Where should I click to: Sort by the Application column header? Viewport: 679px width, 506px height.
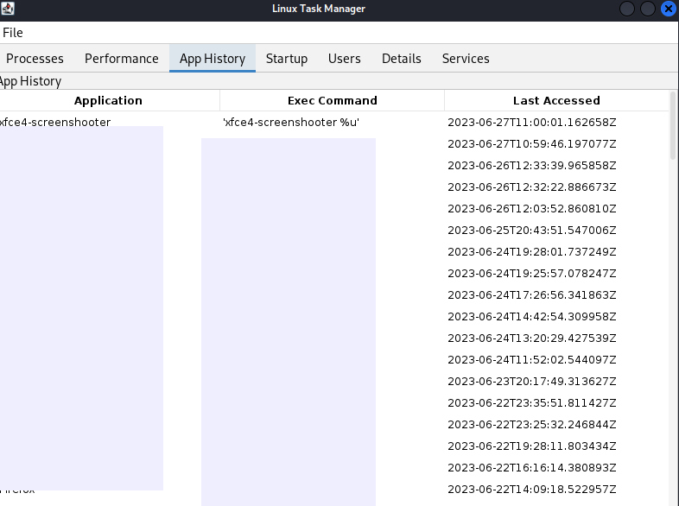(108, 100)
